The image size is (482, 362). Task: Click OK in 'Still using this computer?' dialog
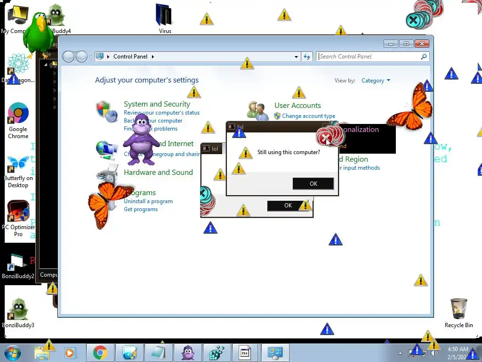coord(313,183)
